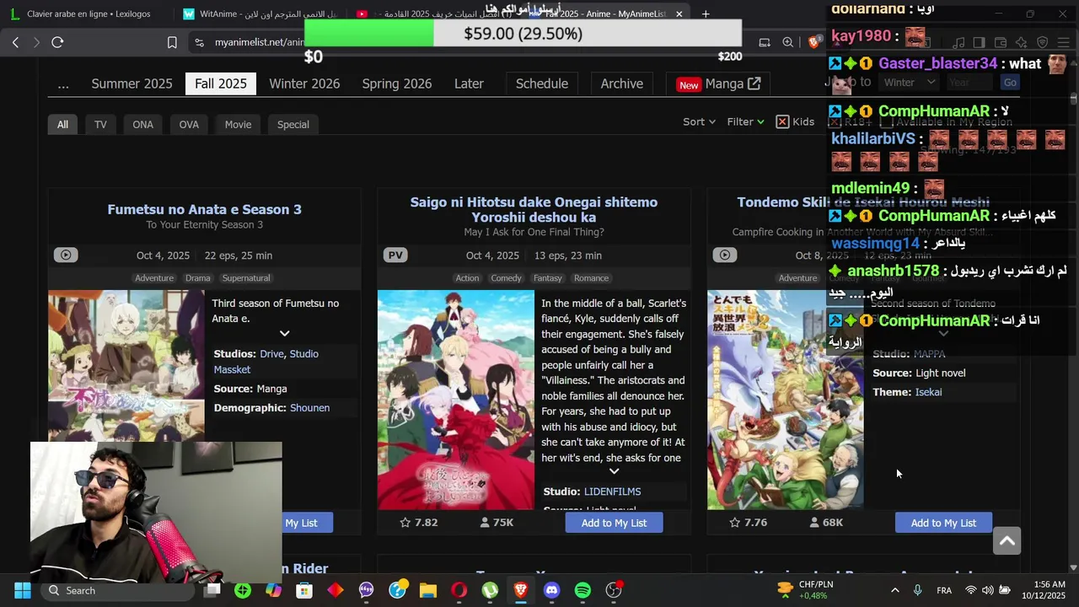Open Brave Shields lion icon
Viewport: 1079px width, 607px height.
click(813, 42)
